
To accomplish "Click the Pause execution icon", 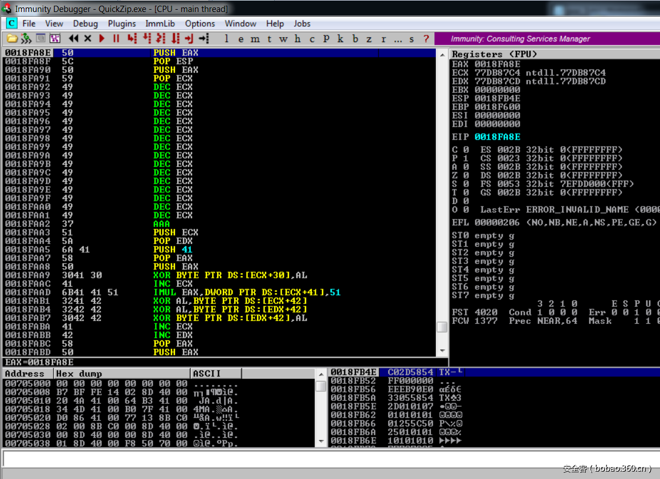I will (x=115, y=38).
